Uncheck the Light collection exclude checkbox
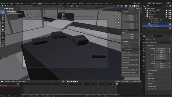The image size is (172, 97). 166,12
